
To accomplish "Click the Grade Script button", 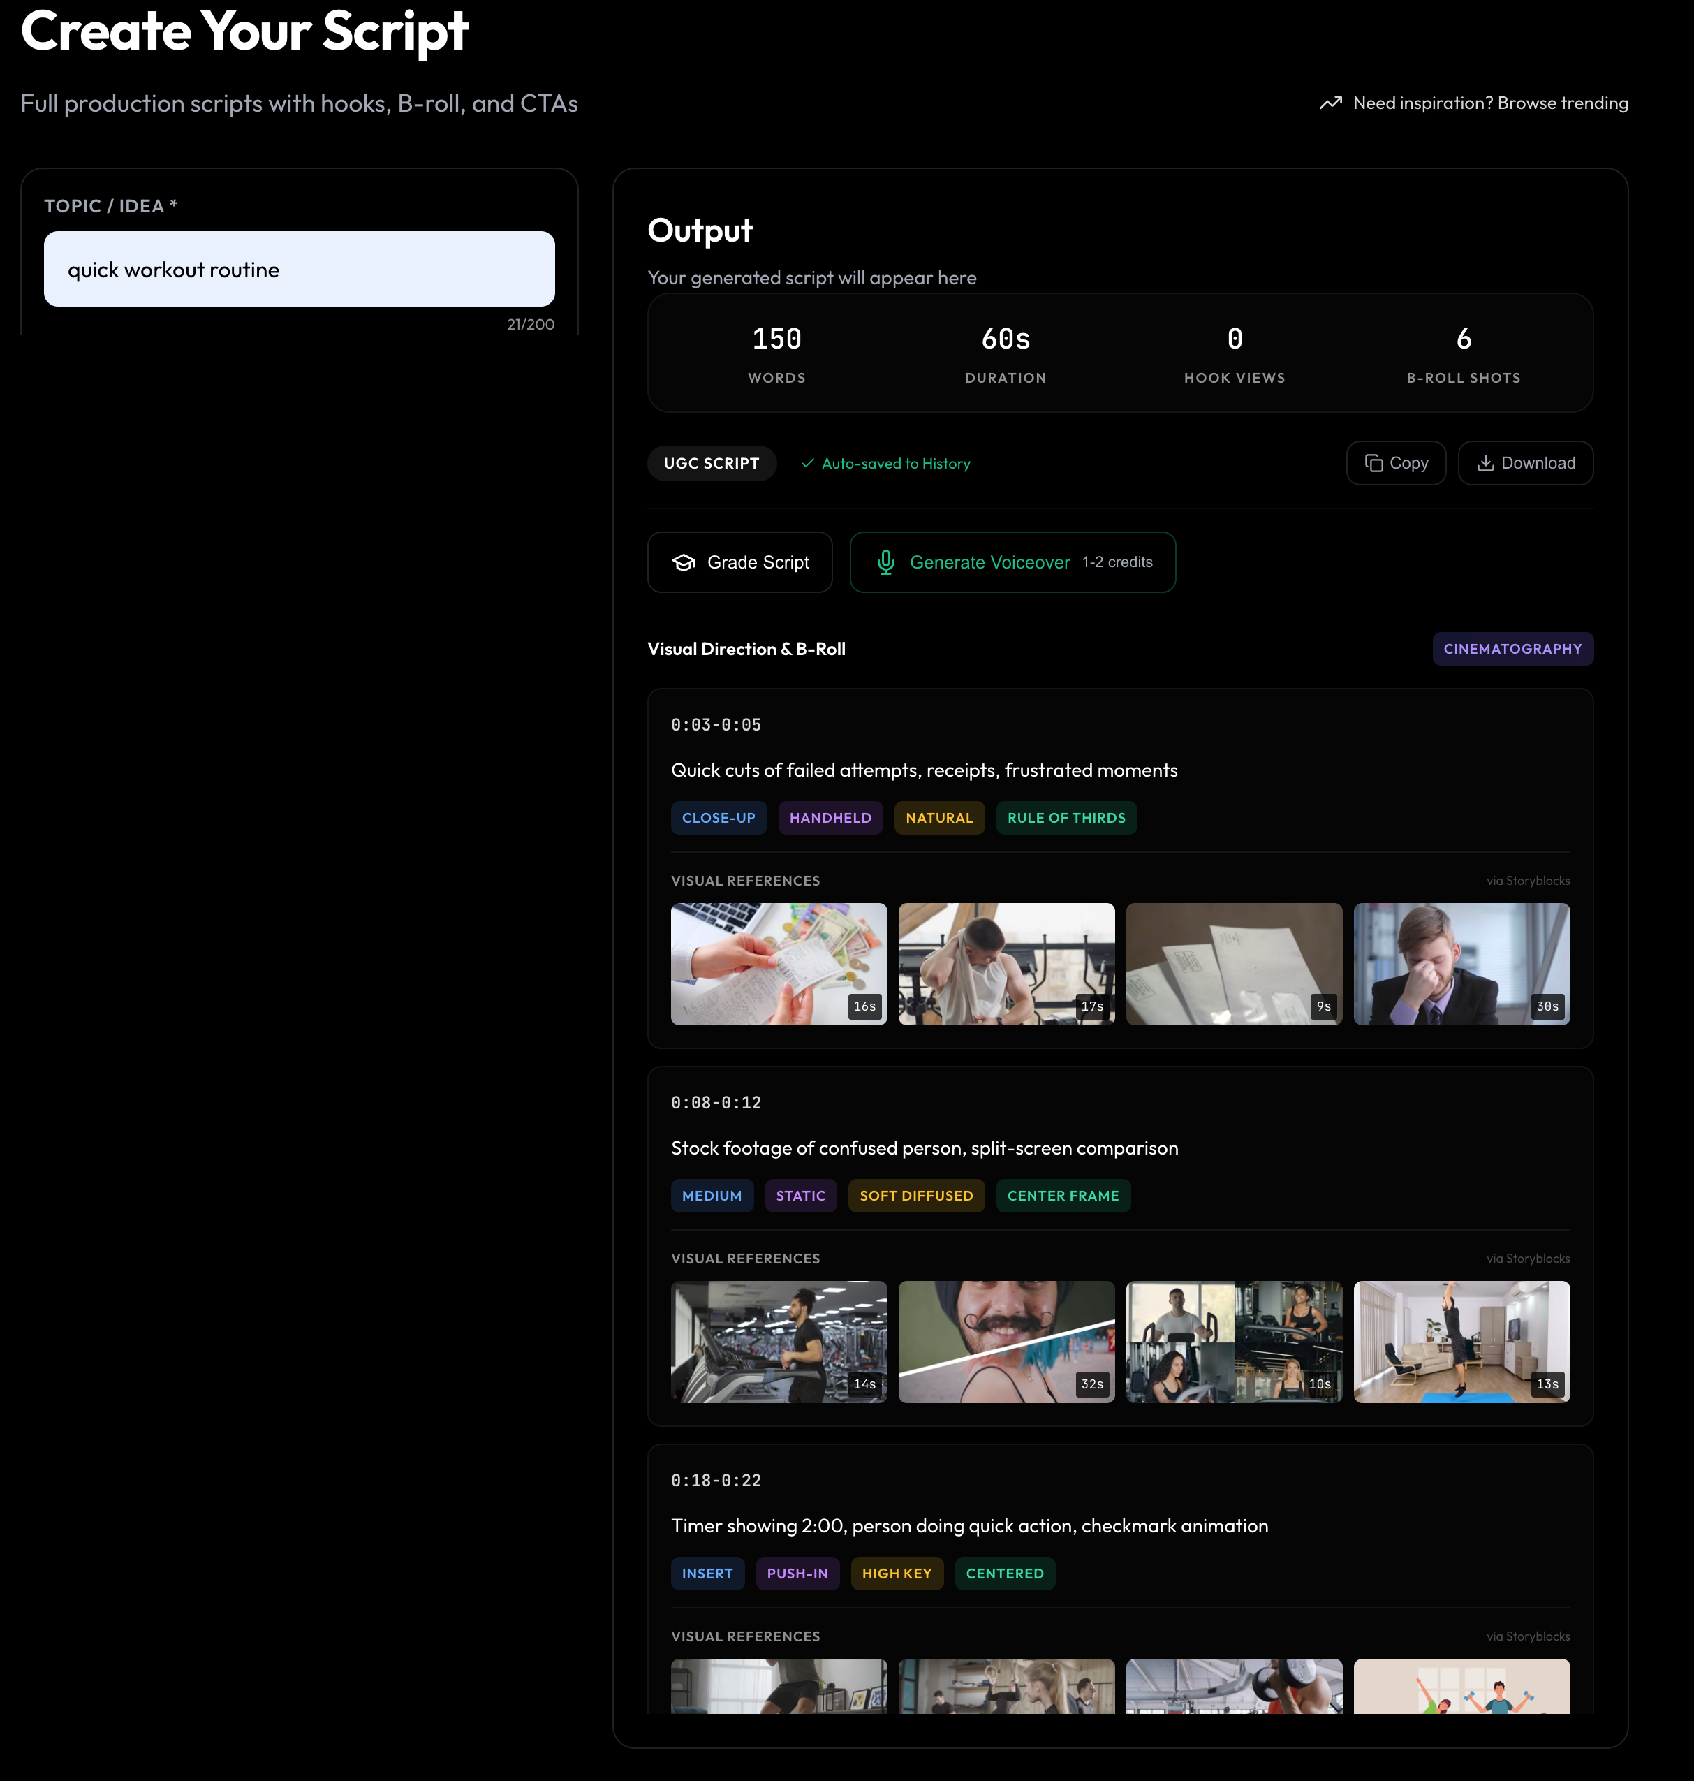I will [x=739, y=562].
